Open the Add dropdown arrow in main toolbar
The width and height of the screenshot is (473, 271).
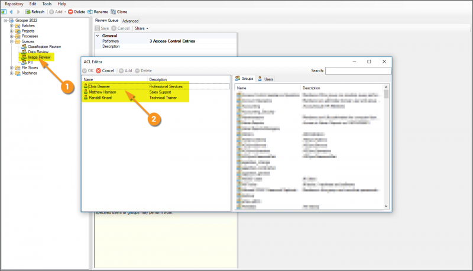point(65,12)
